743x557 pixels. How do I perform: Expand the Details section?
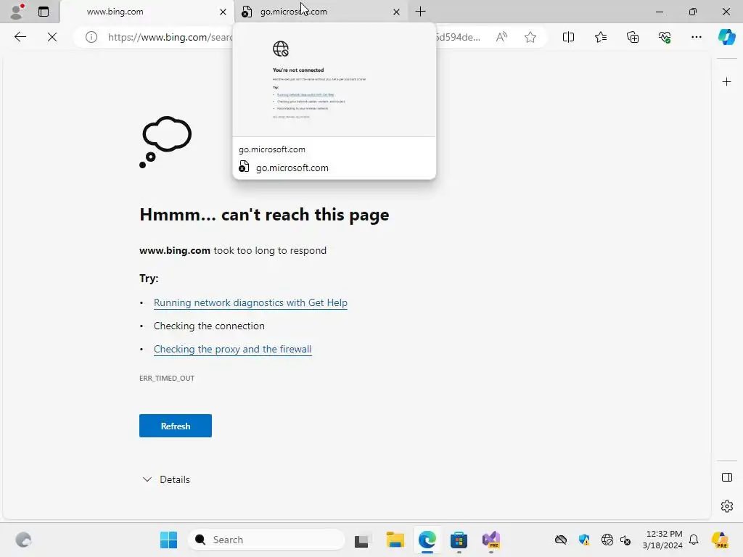[166, 479]
